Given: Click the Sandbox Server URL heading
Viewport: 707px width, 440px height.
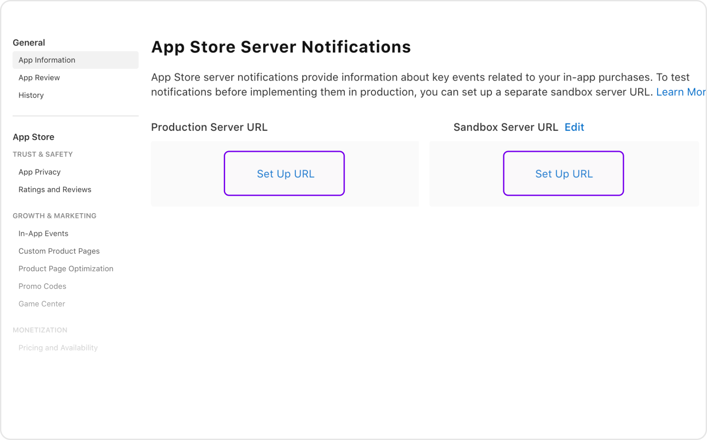Looking at the screenshot, I should 506,127.
